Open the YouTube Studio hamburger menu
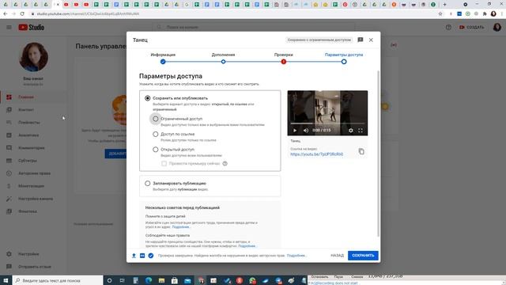This screenshot has height=285, width=506. [9, 28]
